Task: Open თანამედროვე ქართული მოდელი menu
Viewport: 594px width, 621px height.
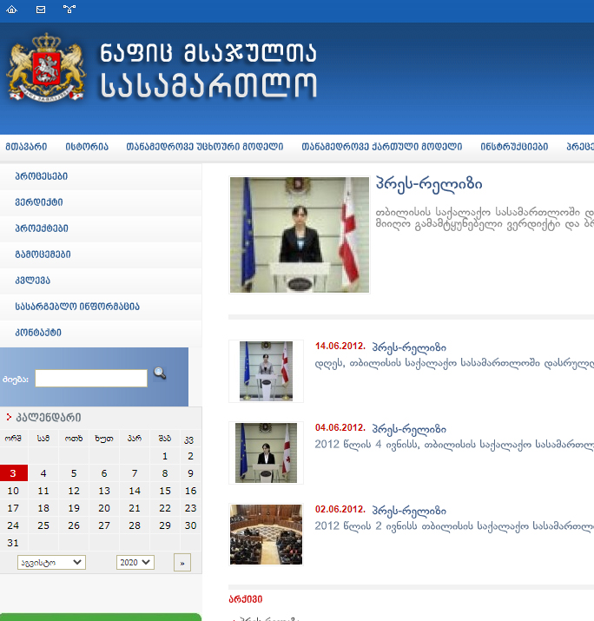Action: pos(382,147)
